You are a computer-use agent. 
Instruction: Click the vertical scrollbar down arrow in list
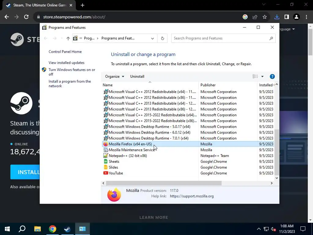tap(277, 178)
